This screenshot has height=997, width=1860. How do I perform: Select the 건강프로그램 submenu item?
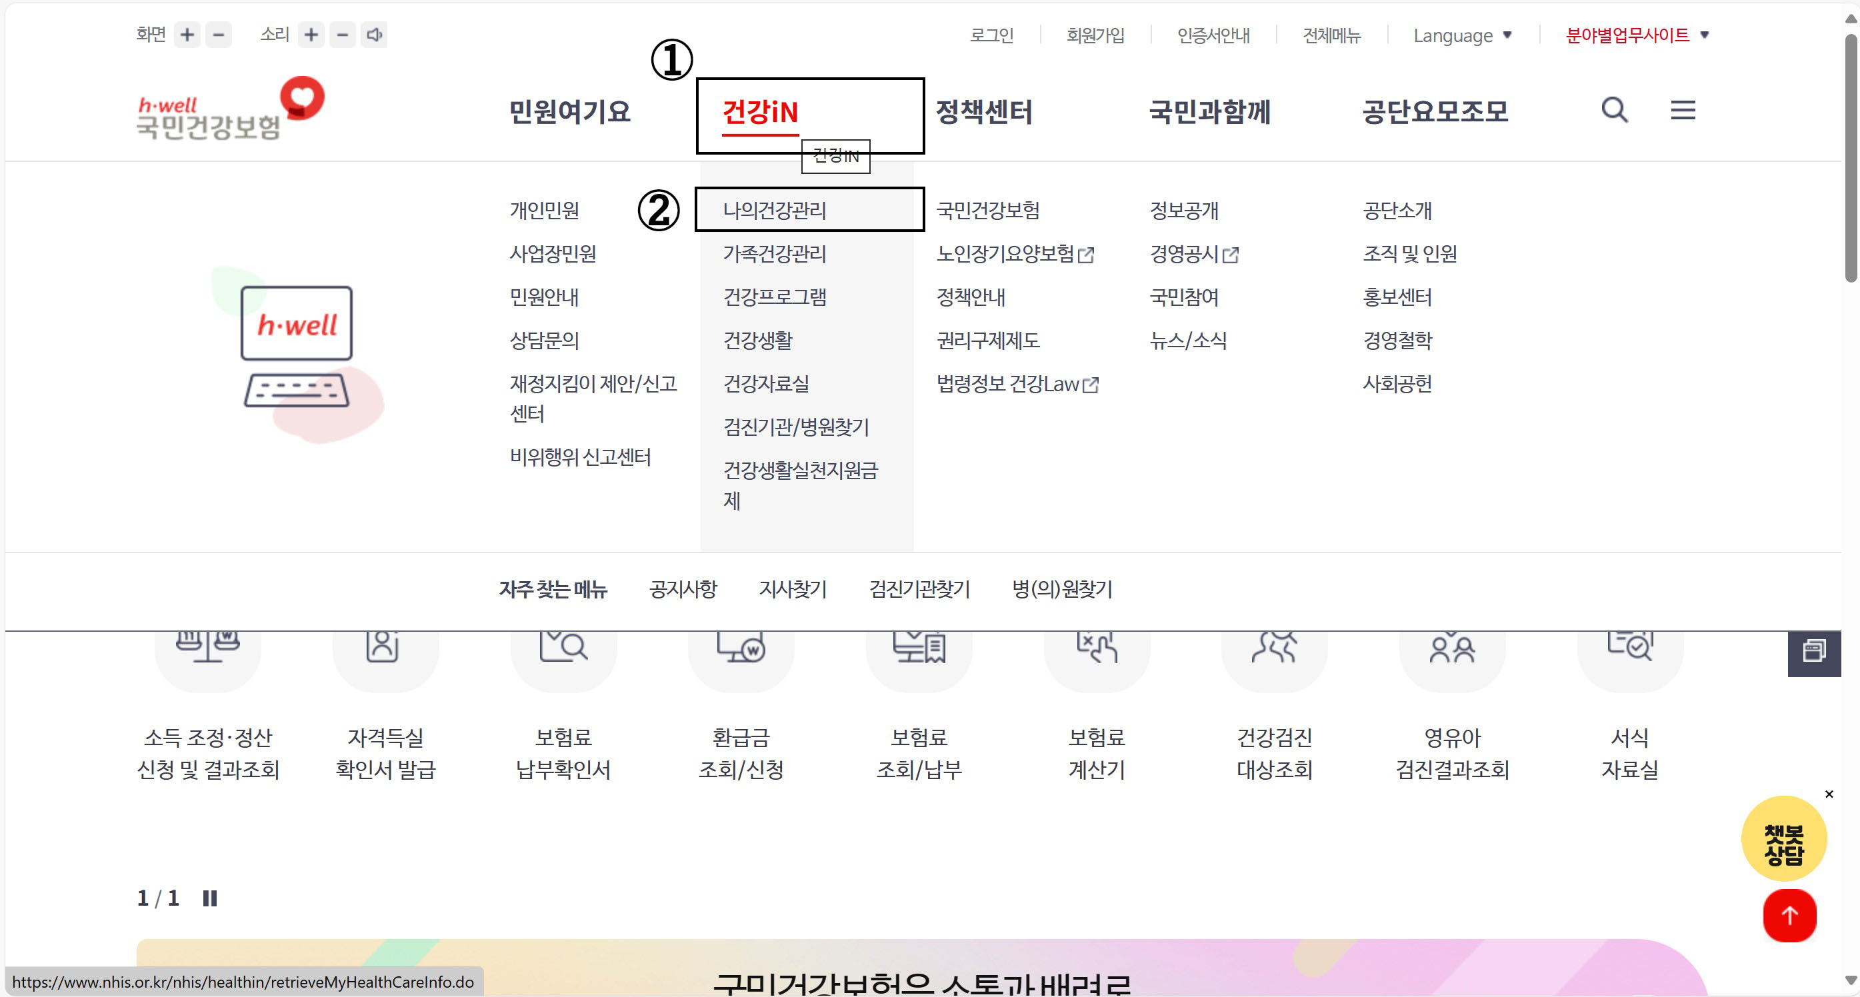coord(775,297)
